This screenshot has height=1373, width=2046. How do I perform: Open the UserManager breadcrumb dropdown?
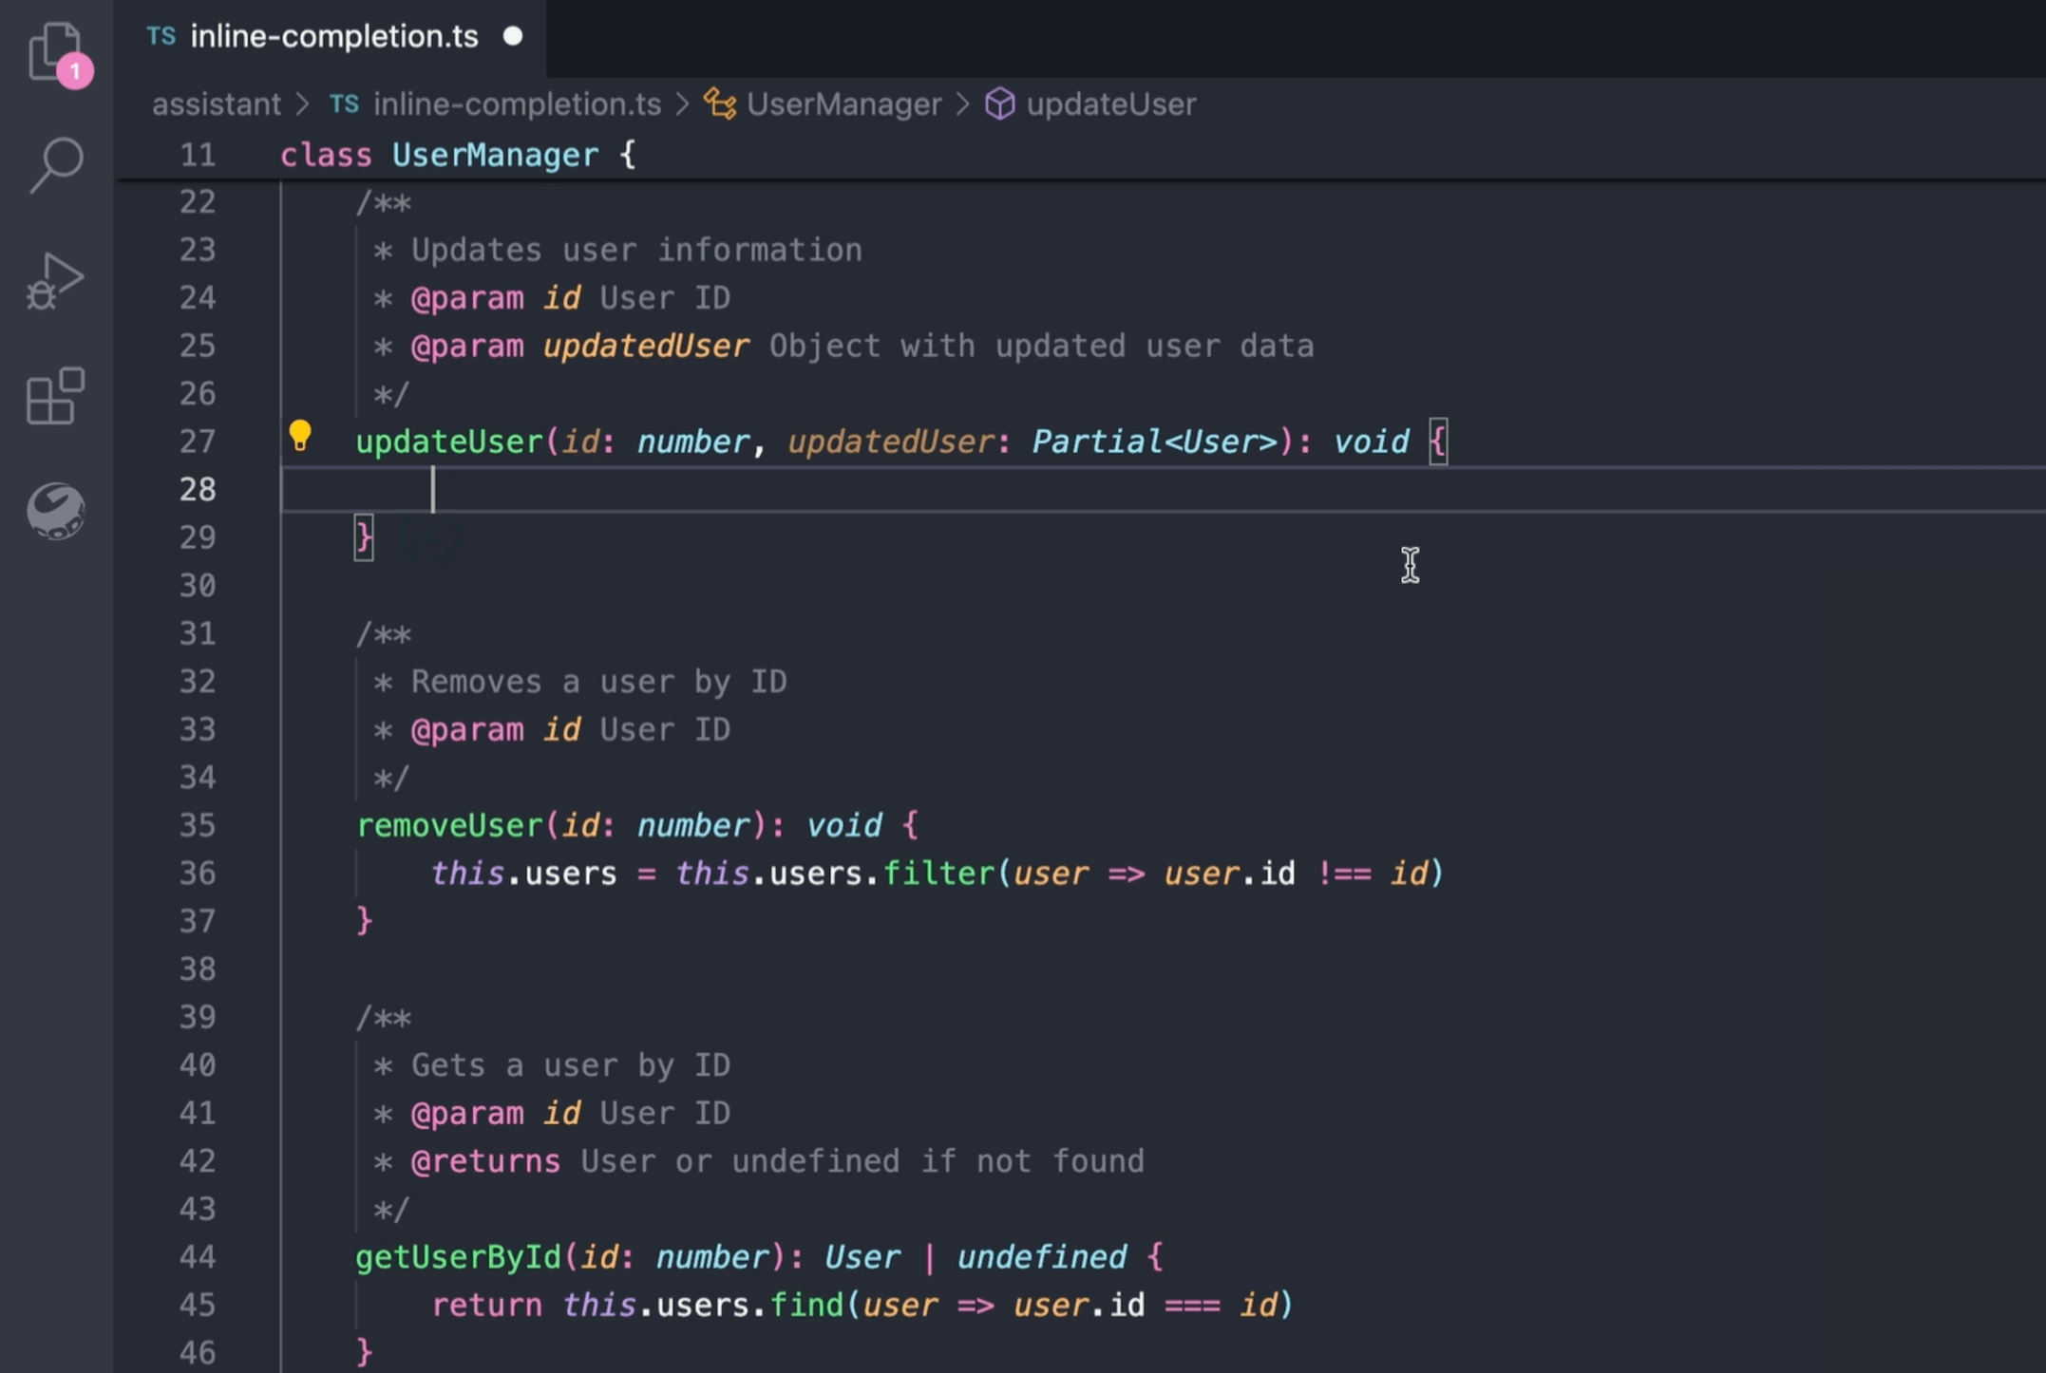coord(843,103)
